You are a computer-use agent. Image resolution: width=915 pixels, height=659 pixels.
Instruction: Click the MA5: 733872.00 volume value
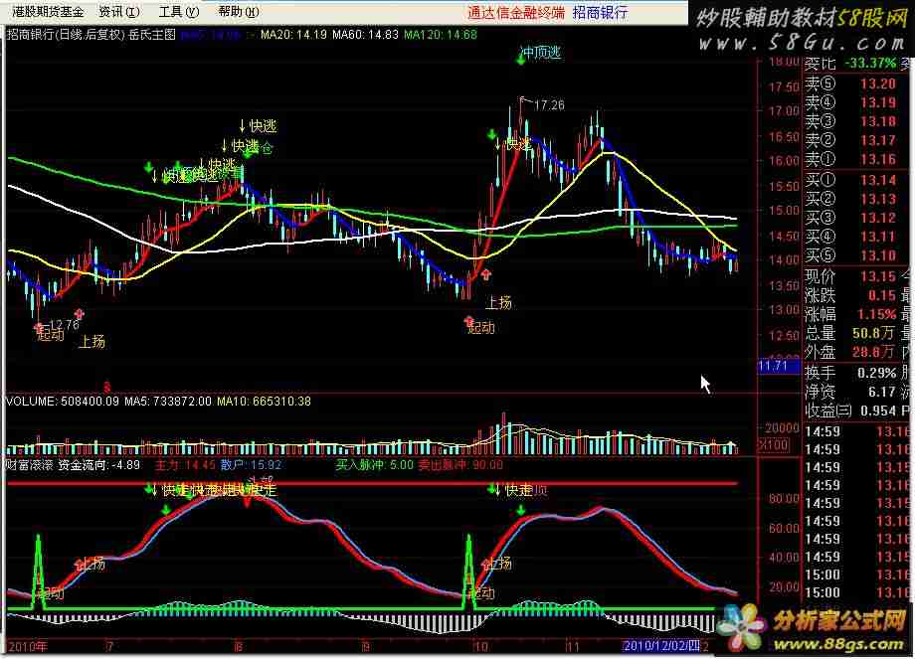coord(168,402)
